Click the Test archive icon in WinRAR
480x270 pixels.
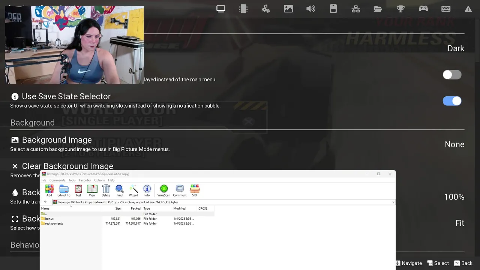(78, 190)
